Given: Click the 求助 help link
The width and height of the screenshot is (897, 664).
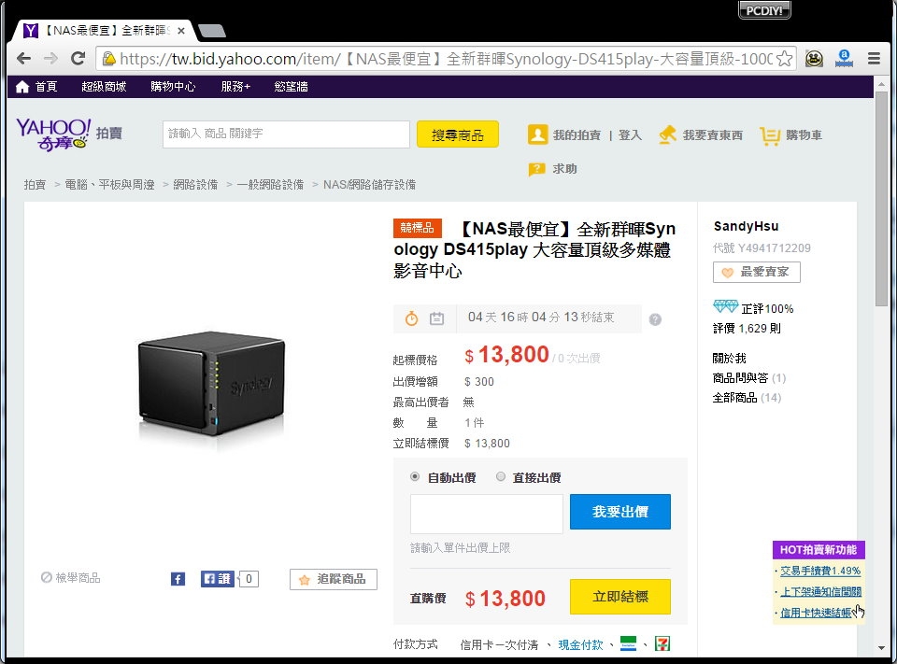Looking at the screenshot, I should point(552,169).
